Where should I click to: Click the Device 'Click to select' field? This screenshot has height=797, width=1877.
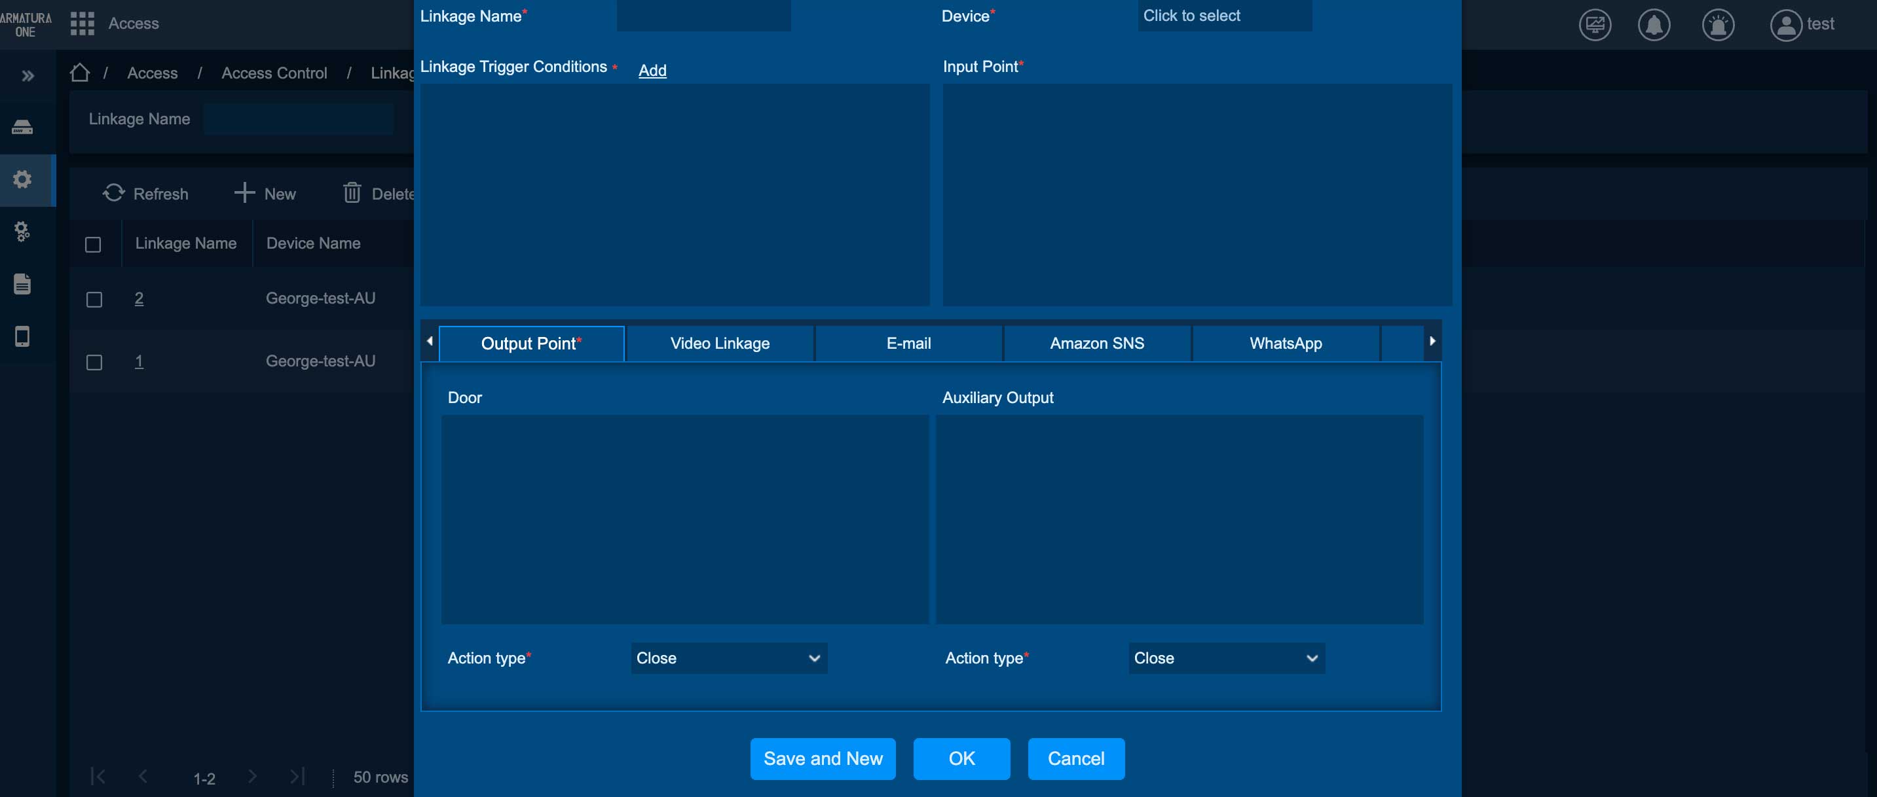tap(1224, 16)
